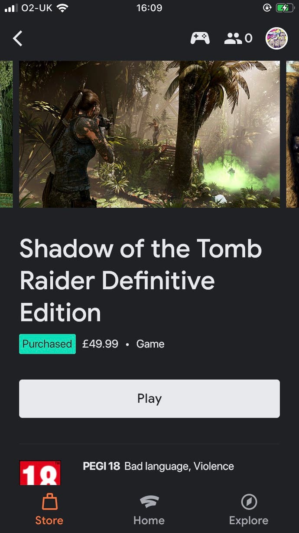Select the partially visible next screenshot

coord(292,134)
